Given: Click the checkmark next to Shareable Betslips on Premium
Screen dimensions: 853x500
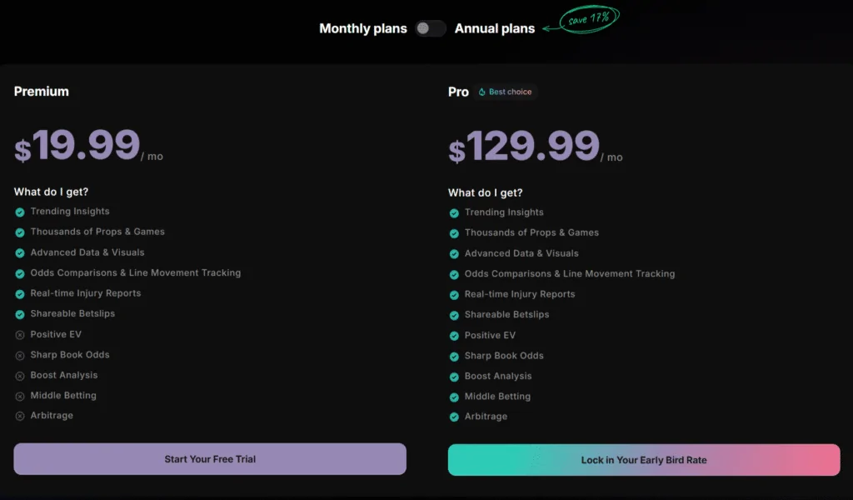Looking at the screenshot, I should pyautogui.click(x=19, y=313).
